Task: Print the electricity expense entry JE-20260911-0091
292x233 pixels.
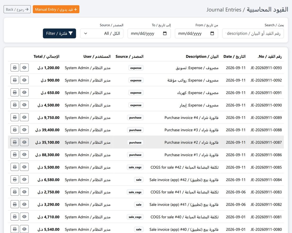Action: click(x=15, y=93)
